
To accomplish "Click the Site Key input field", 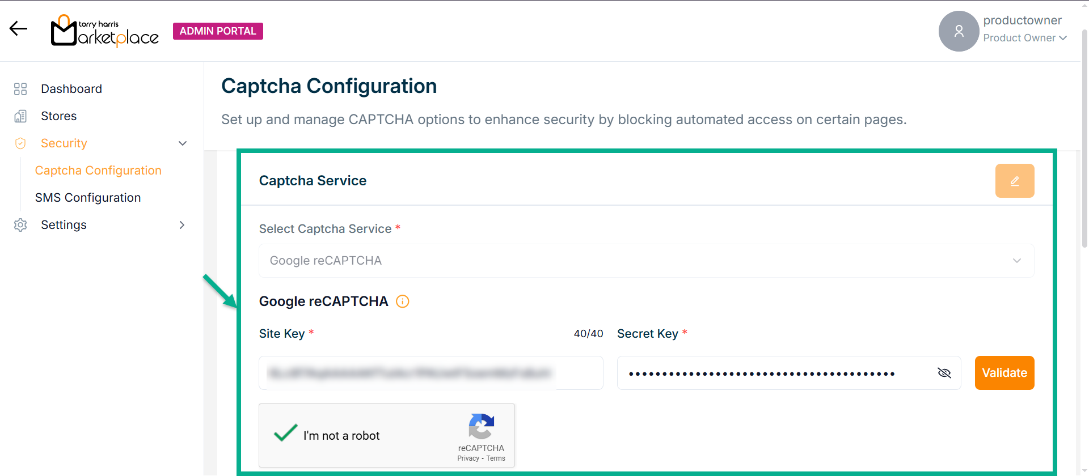I will pyautogui.click(x=430, y=373).
